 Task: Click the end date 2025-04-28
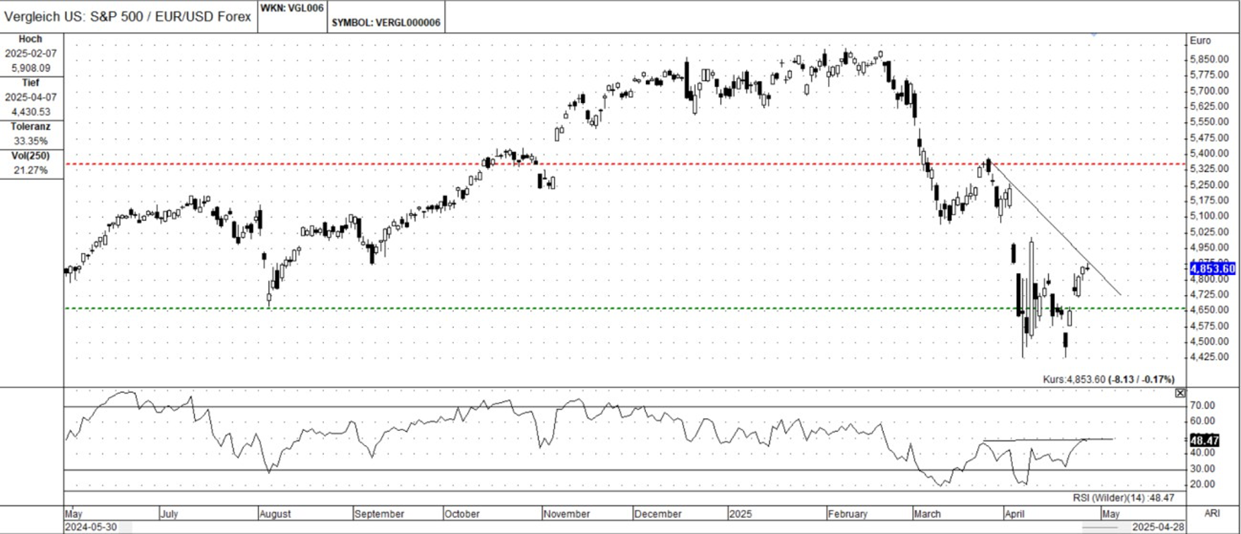[1157, 527]
